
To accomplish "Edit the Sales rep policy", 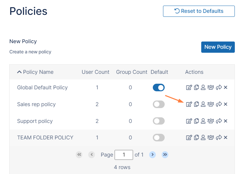I will click(189, 104).
